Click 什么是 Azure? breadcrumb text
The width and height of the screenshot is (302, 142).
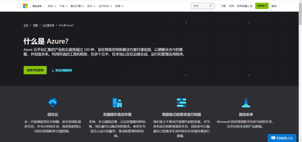[x=66, y=25]
